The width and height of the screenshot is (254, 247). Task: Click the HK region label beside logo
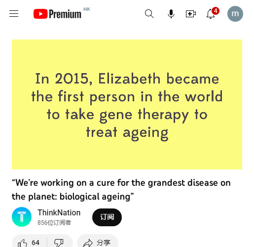pos(87,9)
